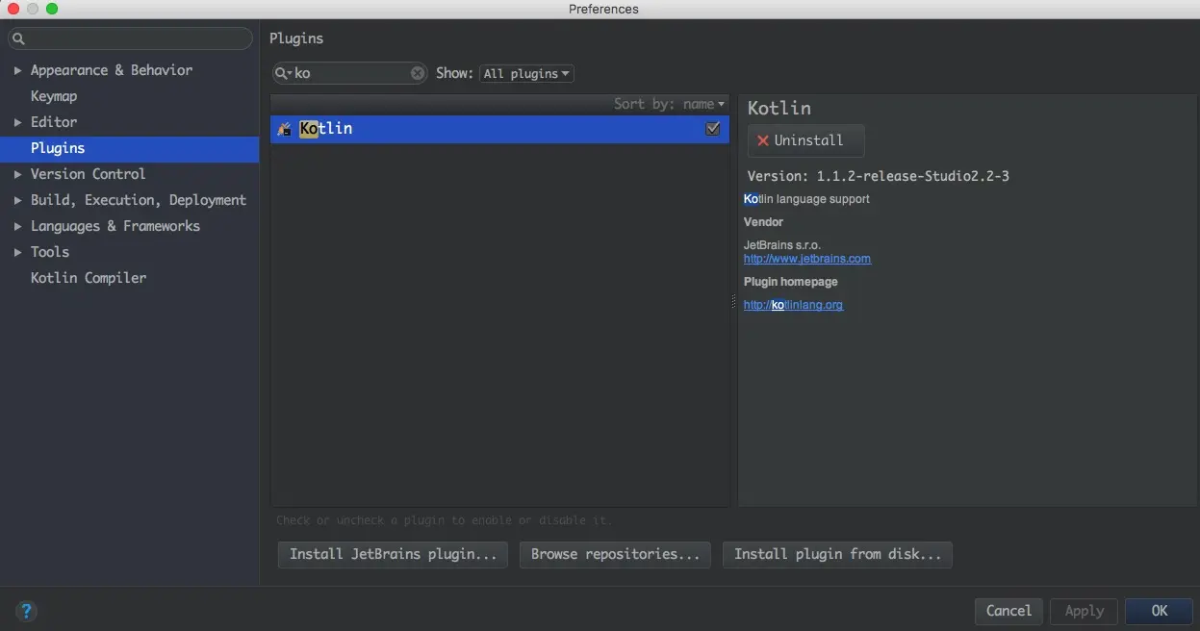The height and width of the screenshot is (631, 1200).
Task: Clear the plugin search with the X icon
Action: pos(418,73)
